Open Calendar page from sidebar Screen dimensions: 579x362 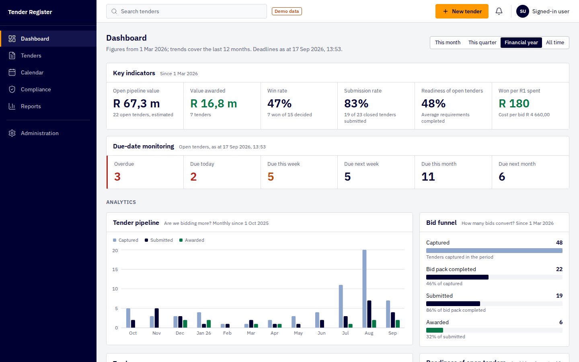(48, 72)
